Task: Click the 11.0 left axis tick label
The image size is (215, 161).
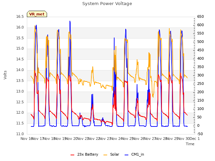Action: [20, 134]
